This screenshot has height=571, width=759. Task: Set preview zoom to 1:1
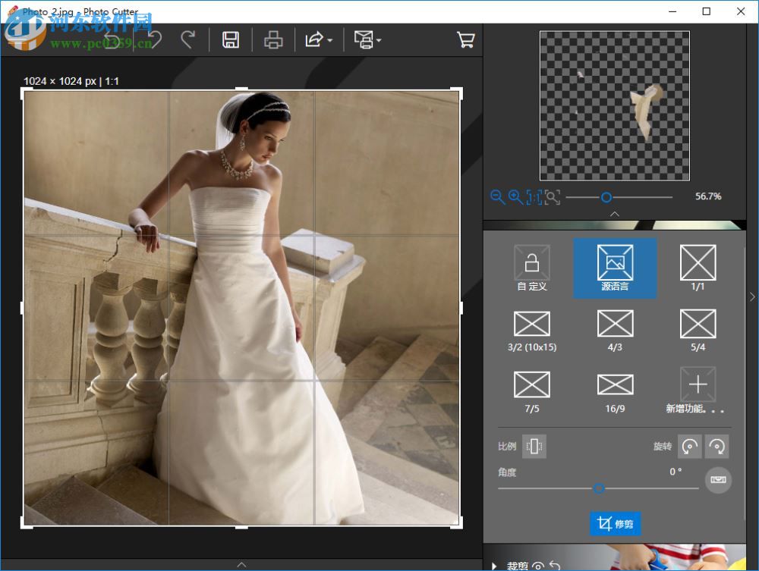535,197
